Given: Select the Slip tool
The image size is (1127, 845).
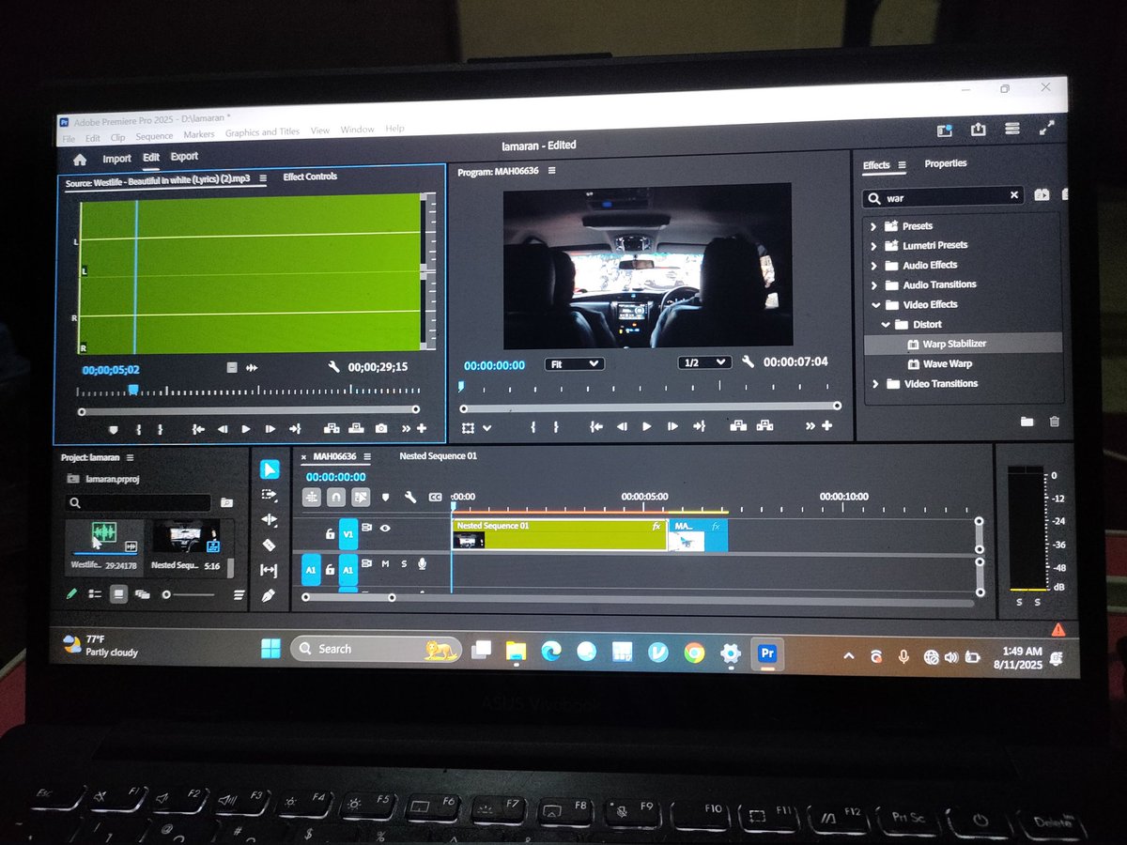Looking at the screenshot, I should pos(269,570).
